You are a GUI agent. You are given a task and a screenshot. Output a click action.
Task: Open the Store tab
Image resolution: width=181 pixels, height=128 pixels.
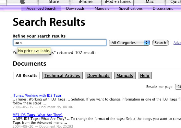coord(54,2)
